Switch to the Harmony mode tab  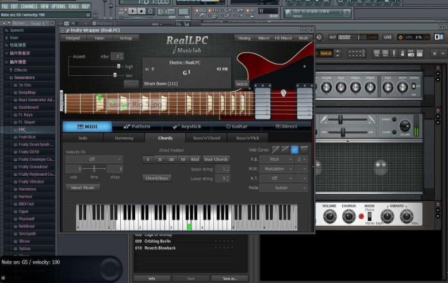[124, 138]
